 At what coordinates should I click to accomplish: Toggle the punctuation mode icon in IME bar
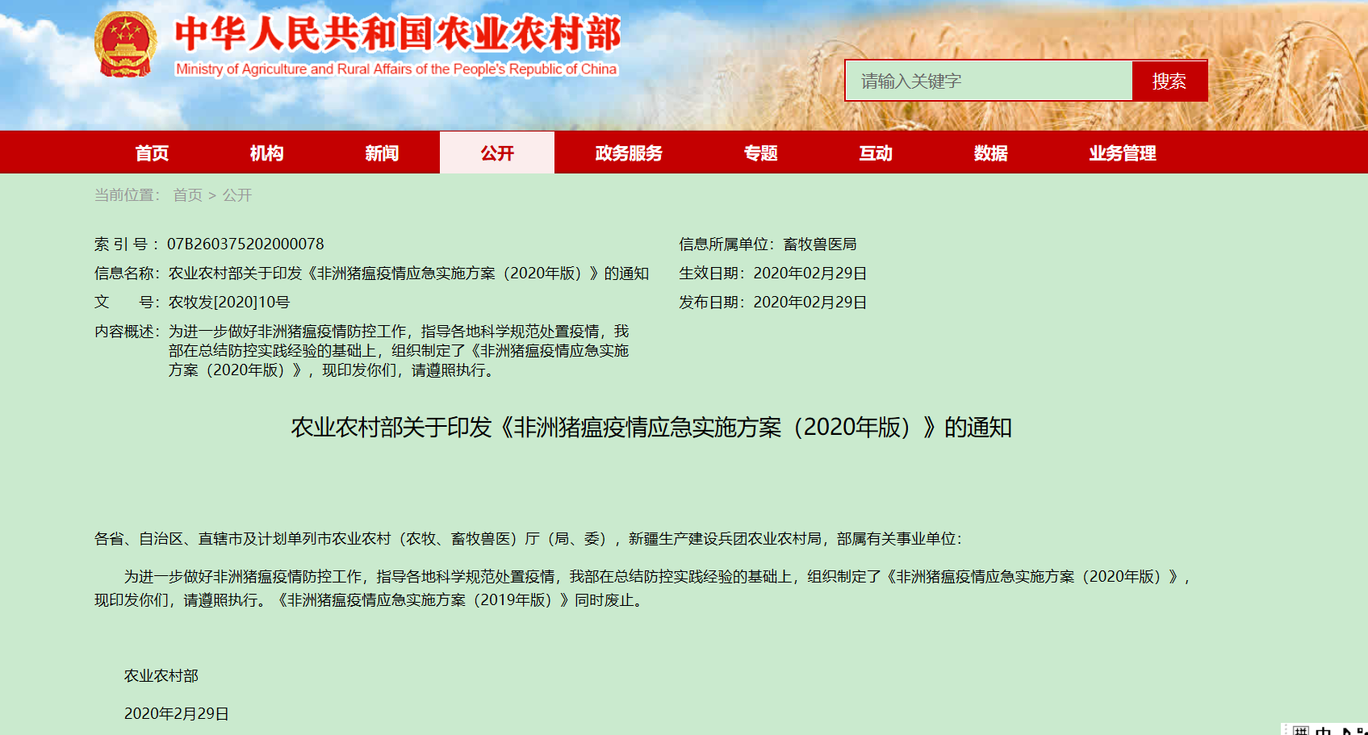(x=1362, y=731)
